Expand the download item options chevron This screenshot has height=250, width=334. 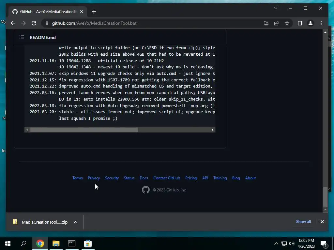[75, 222]
